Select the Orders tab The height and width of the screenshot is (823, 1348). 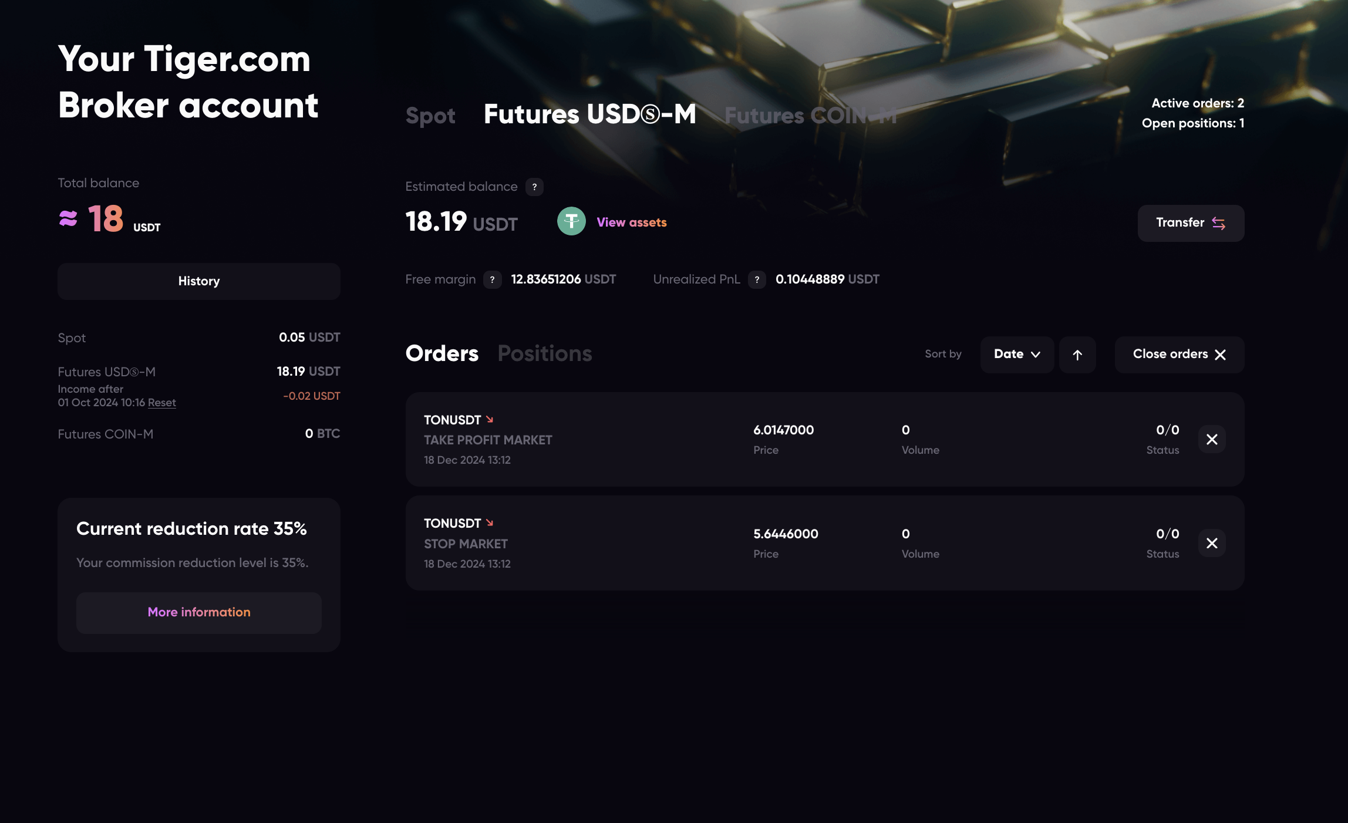tap(442, 353)
